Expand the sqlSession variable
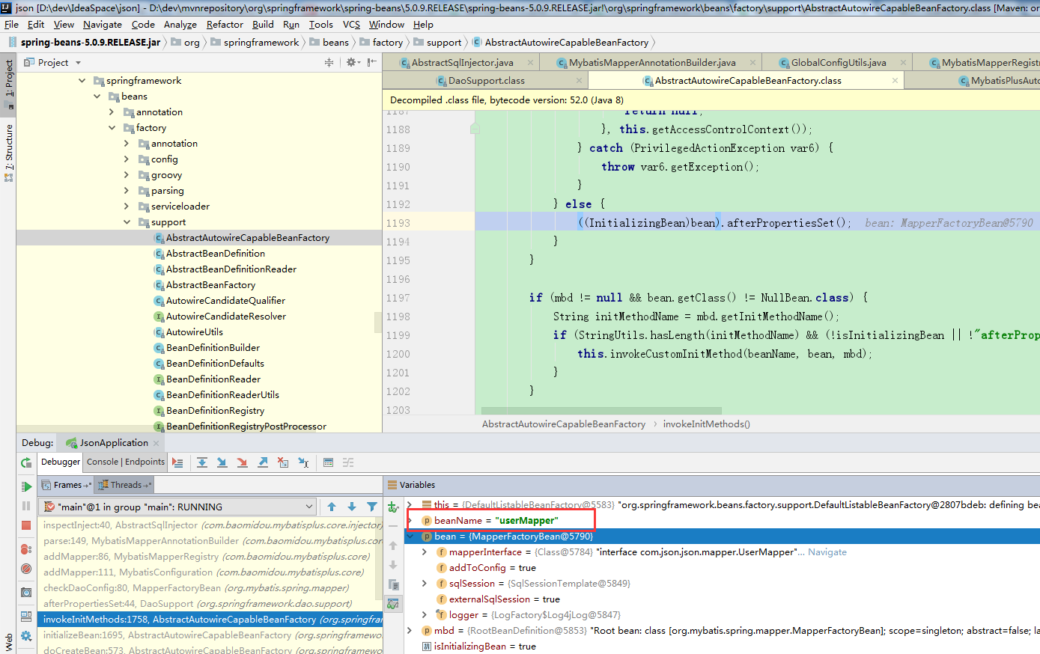1040x654 pixels. 425,583
